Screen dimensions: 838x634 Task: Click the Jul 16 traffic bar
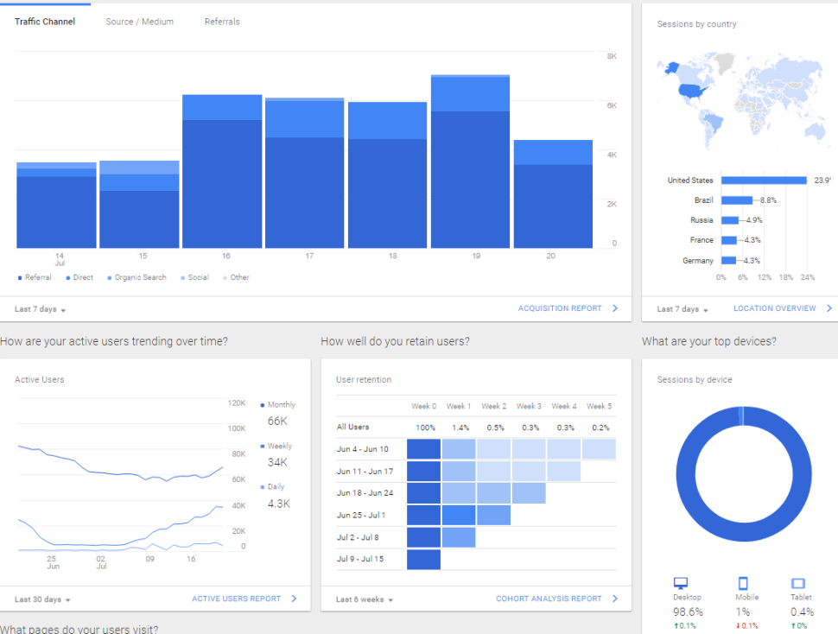(x=222, y=171)
